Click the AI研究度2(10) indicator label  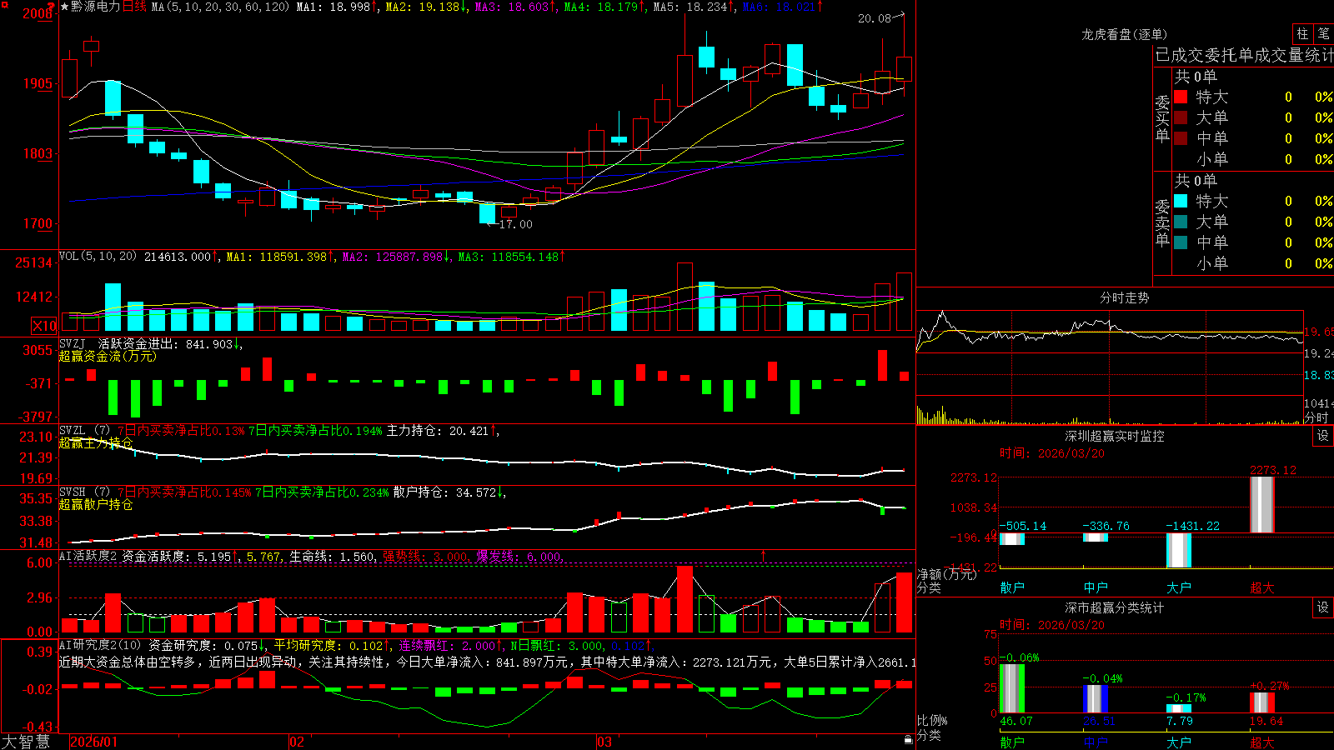(x=101, y=645)
